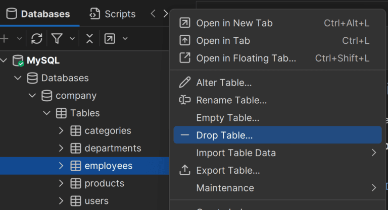Choose Open in New Tab
This screenshot has width=388, height=210.
(277, 23)
